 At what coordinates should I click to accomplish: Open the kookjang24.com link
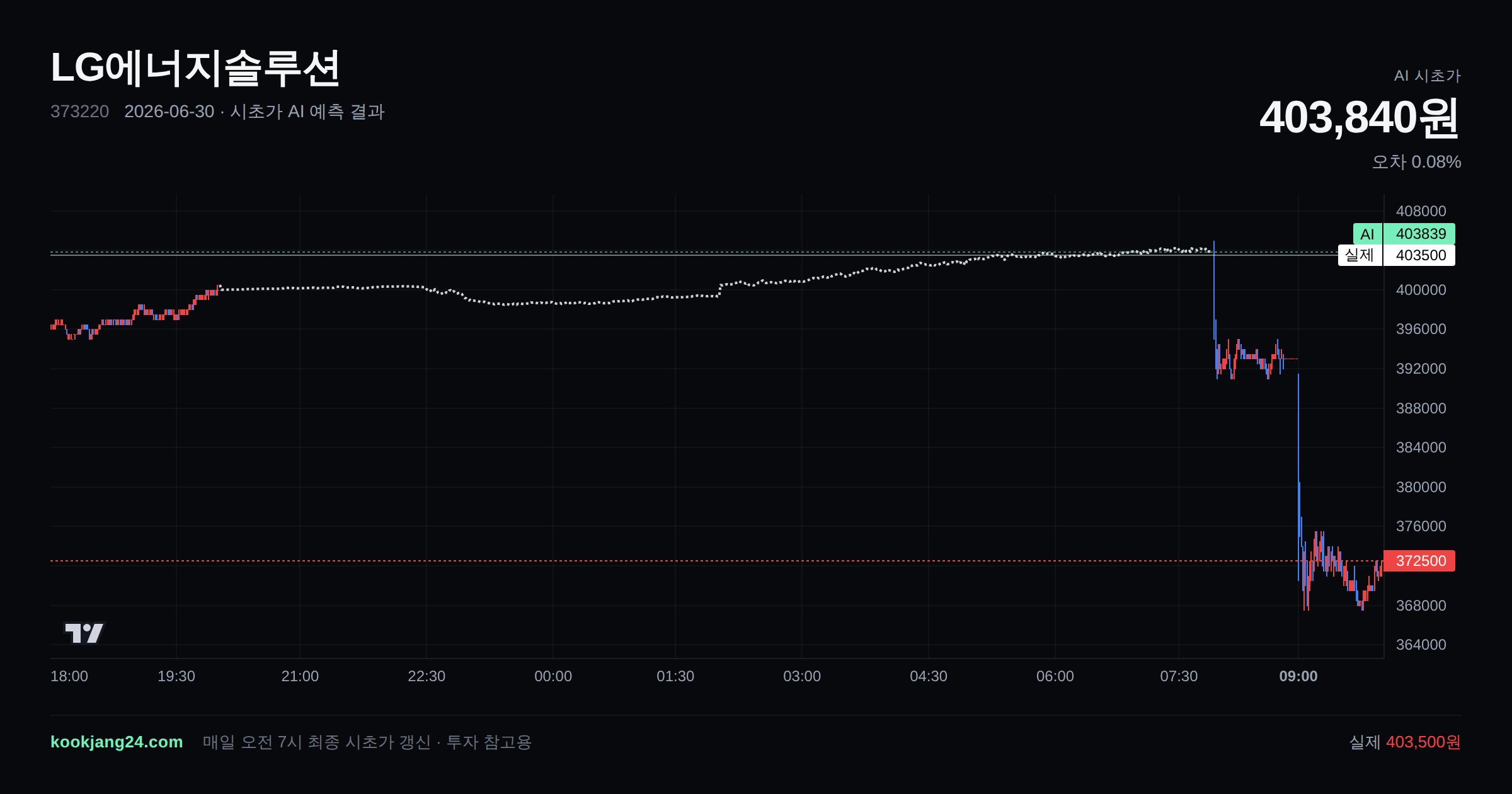(x=117, y=742)
